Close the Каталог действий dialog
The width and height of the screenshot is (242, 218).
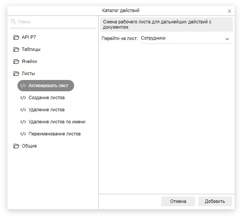(230, 11)
